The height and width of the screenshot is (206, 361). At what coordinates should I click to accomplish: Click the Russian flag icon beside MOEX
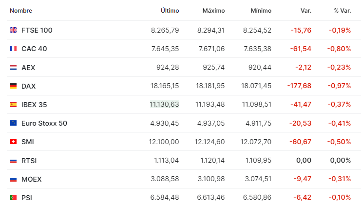click(13, 179)
